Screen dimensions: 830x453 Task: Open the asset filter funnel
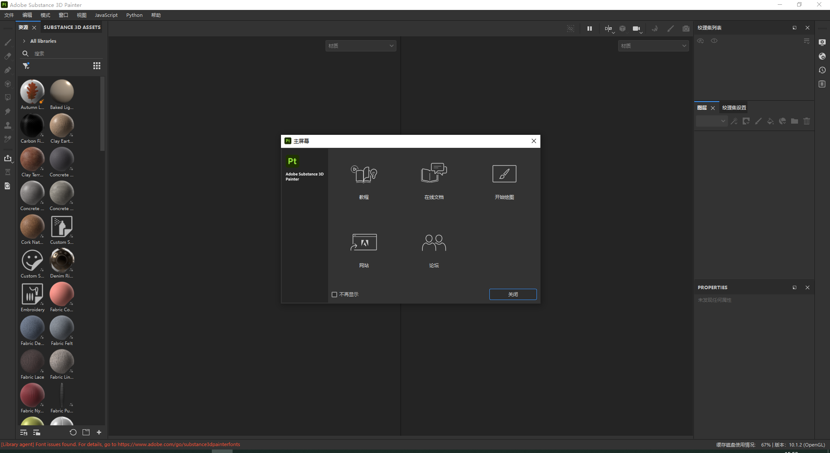[26, 66]
